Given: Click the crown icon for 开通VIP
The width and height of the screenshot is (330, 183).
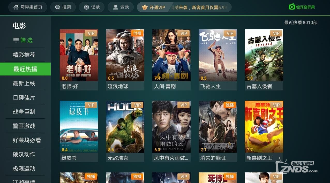Looking at the screenshot, I should (x=145, y=7).
